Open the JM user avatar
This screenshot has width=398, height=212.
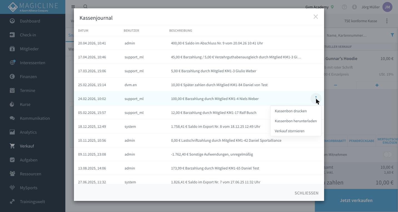[x=387, y=7]
